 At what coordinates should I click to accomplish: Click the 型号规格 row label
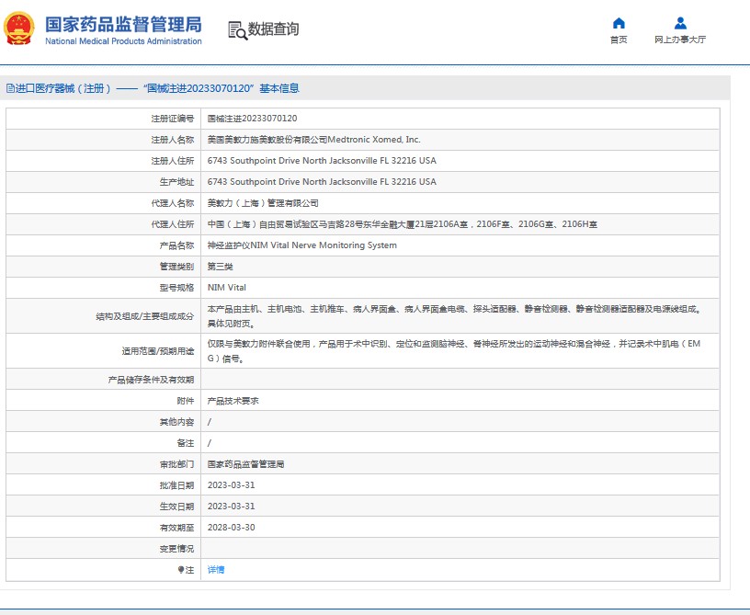[177, 288]
